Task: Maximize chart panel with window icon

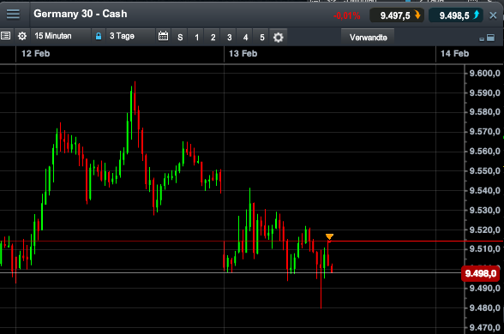Action: [490, 38]
